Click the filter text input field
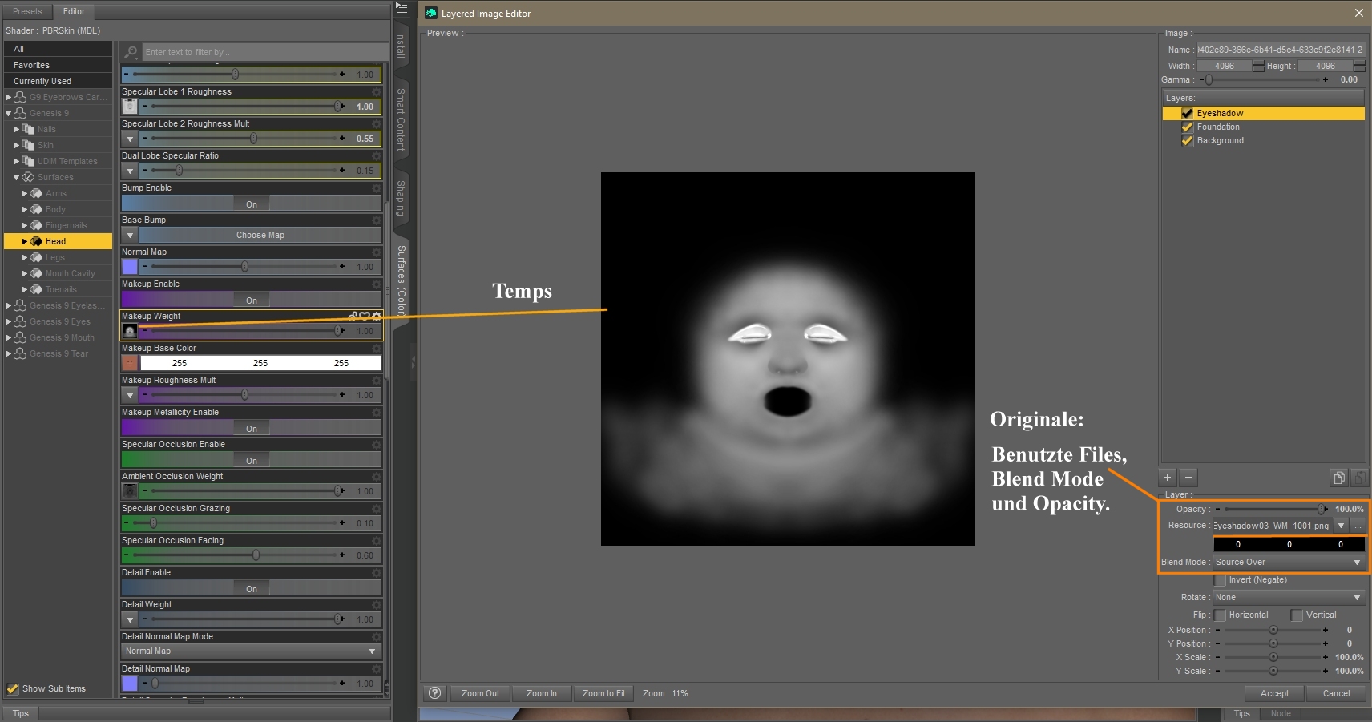 click(x=264, y=52)
